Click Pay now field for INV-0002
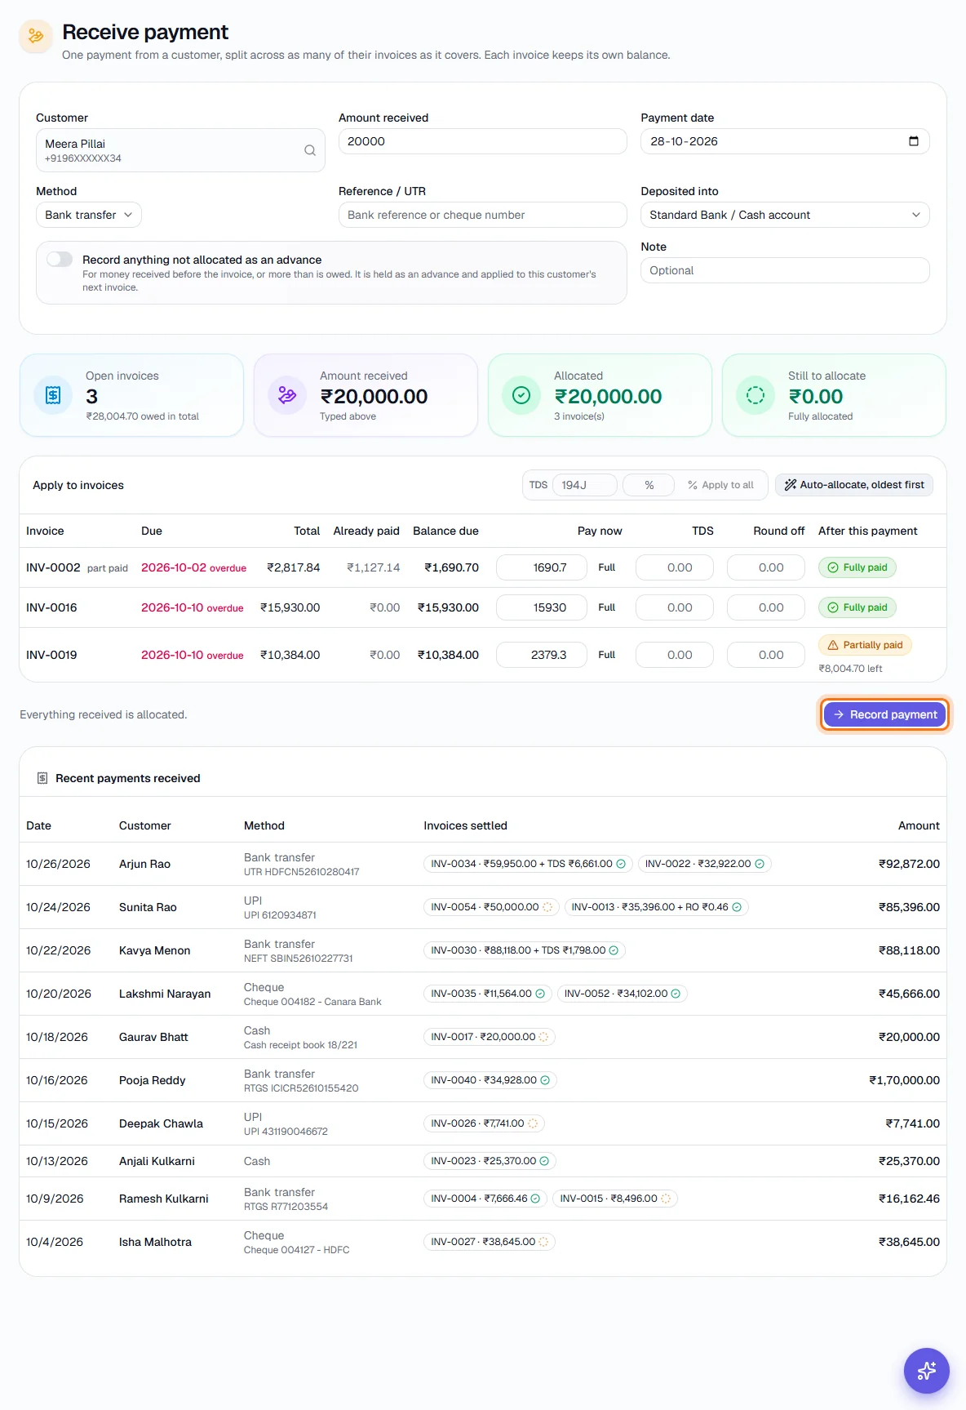Viewport: 966px width, 1410px height. tap(542, 567)
